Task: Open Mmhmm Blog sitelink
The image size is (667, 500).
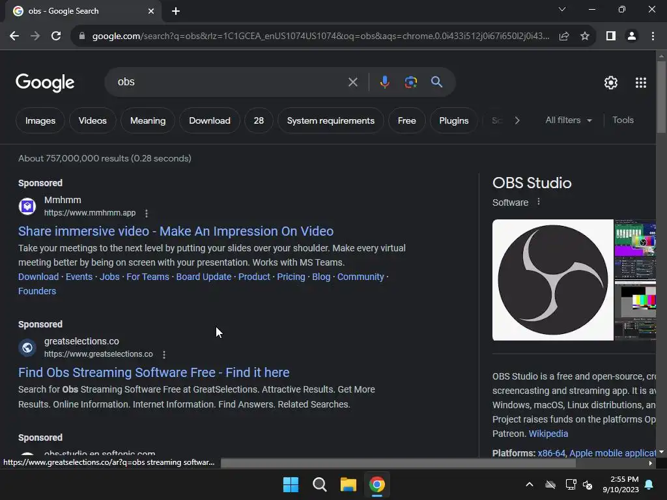Action: [x=321, y=277]
